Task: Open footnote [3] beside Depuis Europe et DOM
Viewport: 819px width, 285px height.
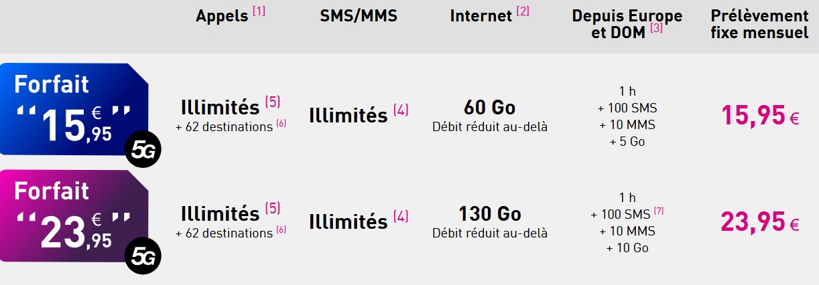Action: point(656,28)
